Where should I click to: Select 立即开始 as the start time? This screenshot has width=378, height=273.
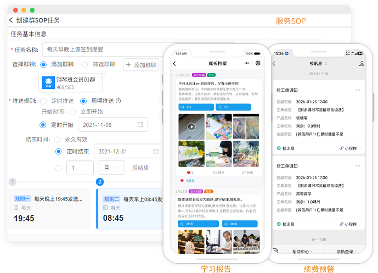pyautogui.click(x=72, y=112)
